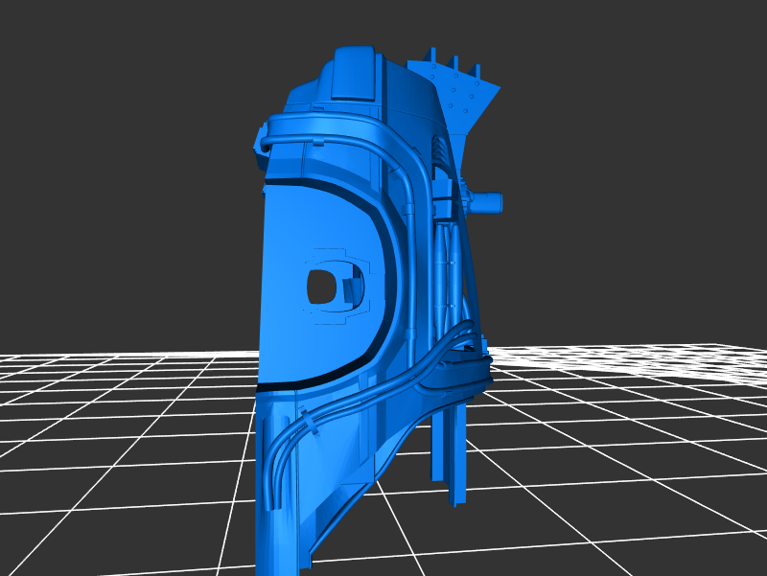
Task: Click the floor grid at bottom right
Action: pos(623,498)
